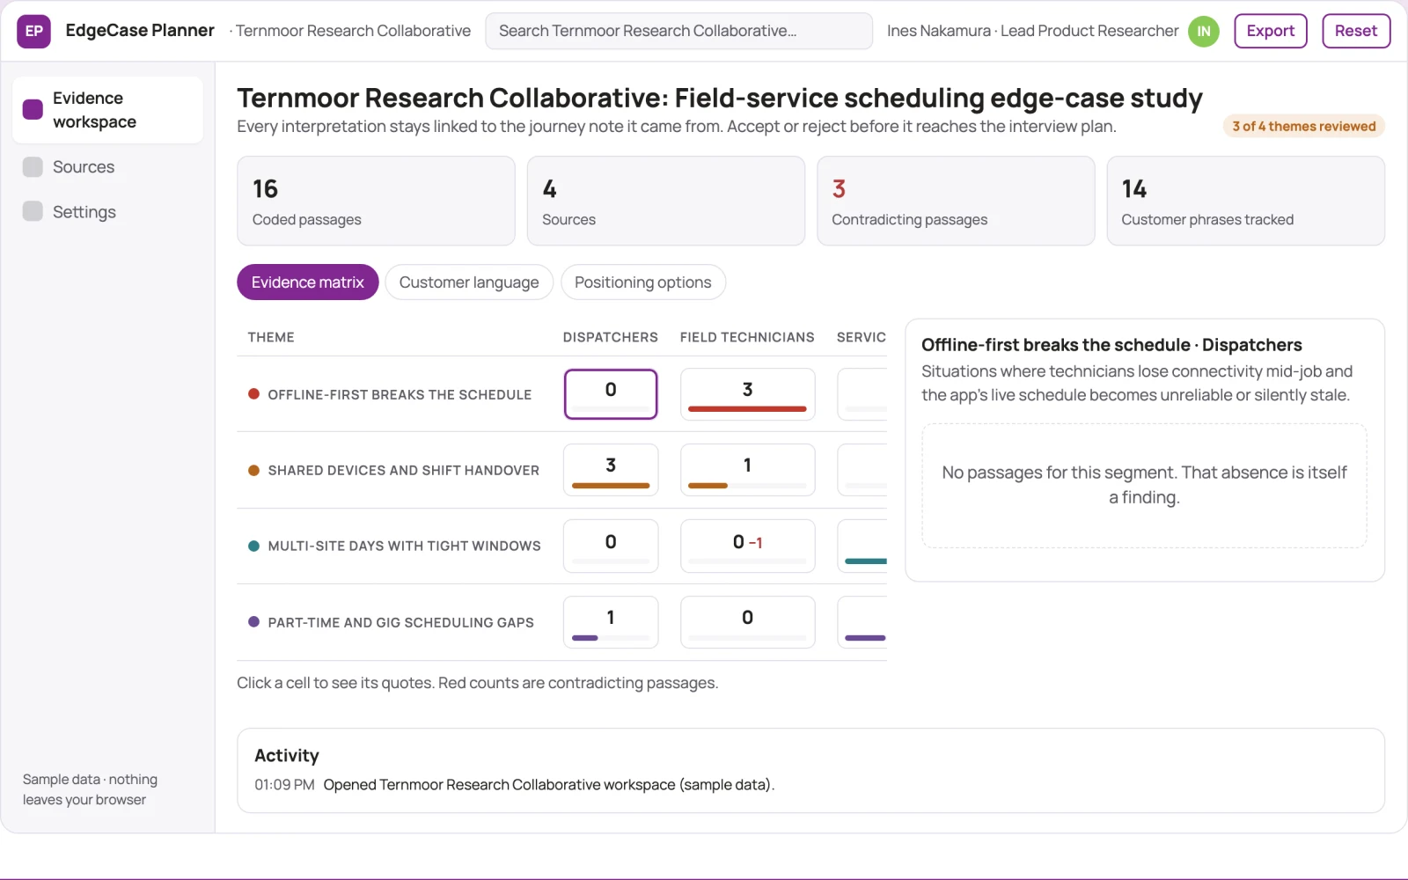The image size is (1408, 880).
Task: Focus the Search Ternmoor Research Collaborative field
Action: pos(678,31)
